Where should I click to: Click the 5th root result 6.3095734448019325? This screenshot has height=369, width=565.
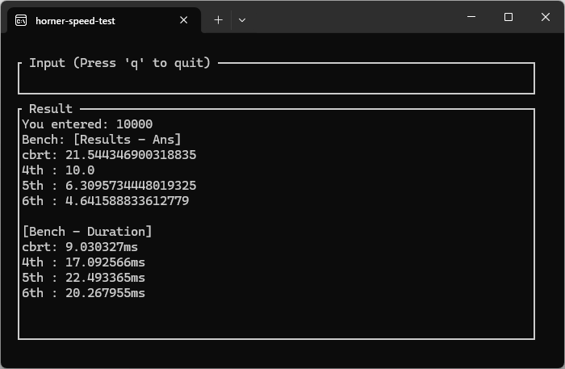(131, 186)
